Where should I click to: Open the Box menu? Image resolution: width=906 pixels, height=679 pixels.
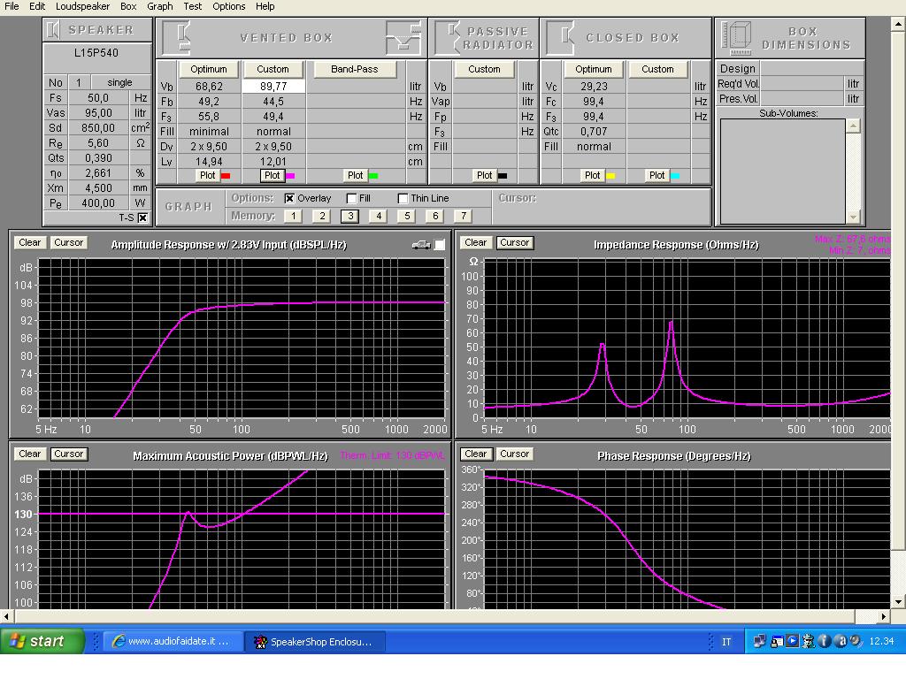[x=128, y=6]
